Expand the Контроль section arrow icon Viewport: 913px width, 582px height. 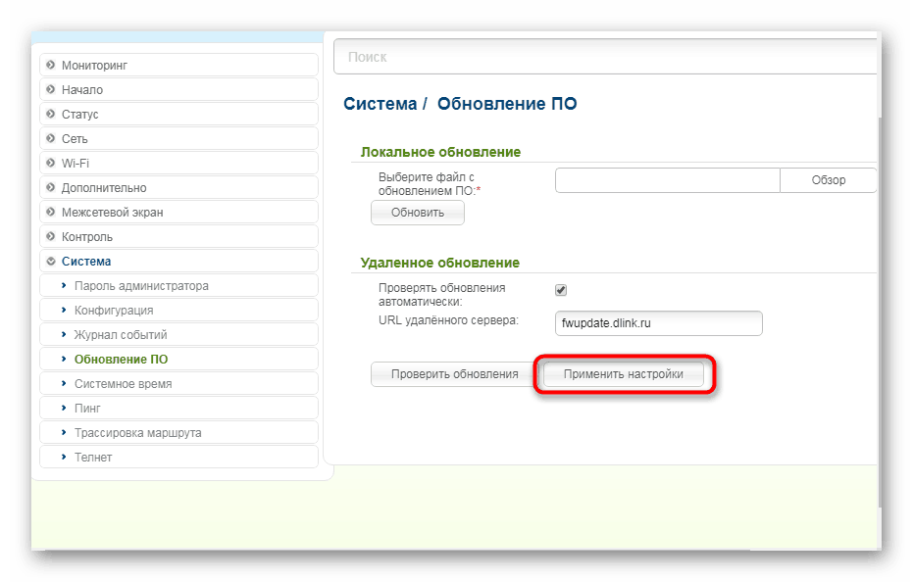click(51, 236)
